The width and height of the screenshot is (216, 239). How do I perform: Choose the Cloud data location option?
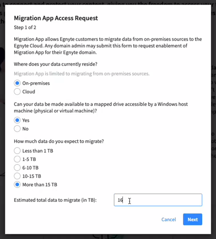tap(17, 92)
